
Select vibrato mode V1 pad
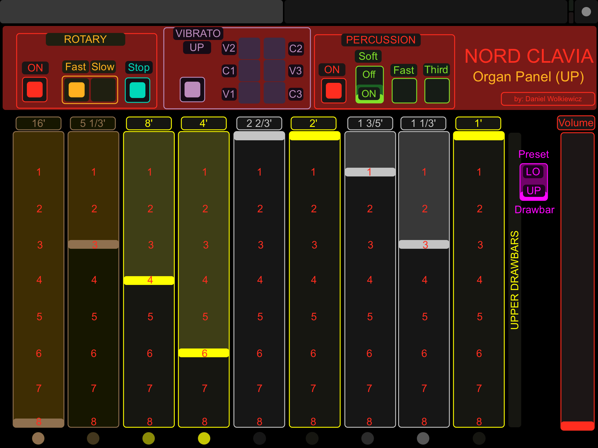(x=249, y=93)
